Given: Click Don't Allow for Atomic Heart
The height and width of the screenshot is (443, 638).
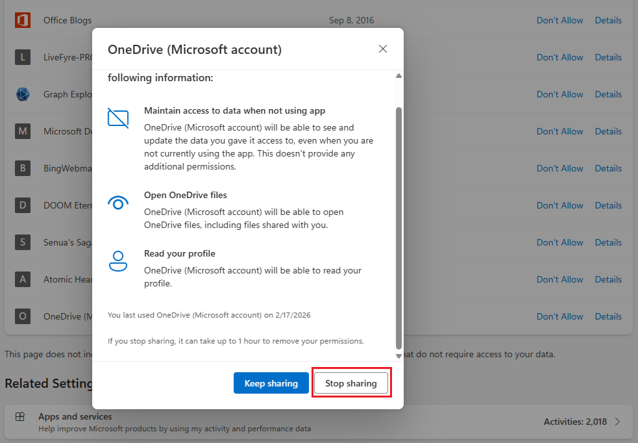Looking at the screenshot, I should click(x=559, y=279).
